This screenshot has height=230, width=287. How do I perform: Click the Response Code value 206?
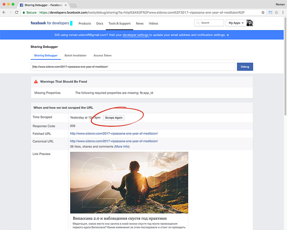(x=72, y=126)
